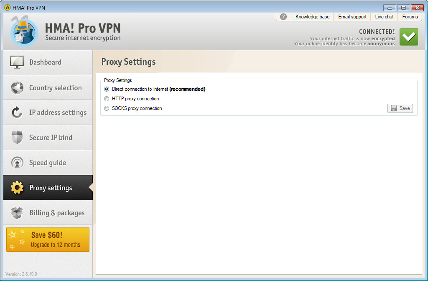Click the Save $60 upgrade banner
The height and width of the screenshot is (281, 428).
(48, 240)
